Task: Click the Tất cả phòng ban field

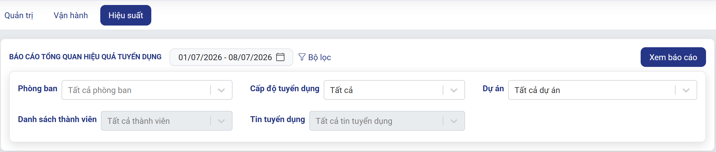Action: pos(147,90)
